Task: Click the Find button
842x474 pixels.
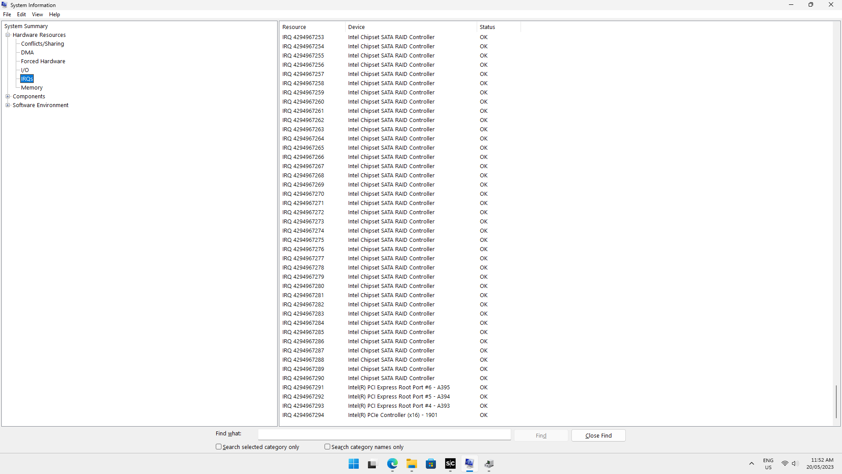Action: (541, 435)
